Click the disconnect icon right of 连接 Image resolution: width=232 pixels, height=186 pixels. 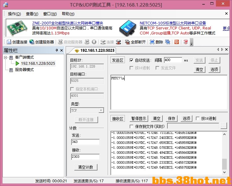pos(118,42)
